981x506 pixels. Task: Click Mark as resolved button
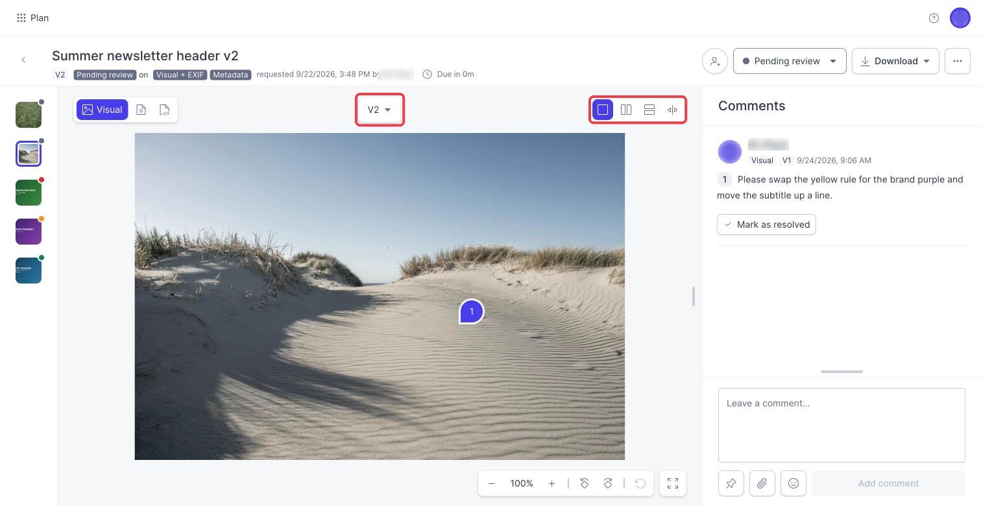(766, 224)
